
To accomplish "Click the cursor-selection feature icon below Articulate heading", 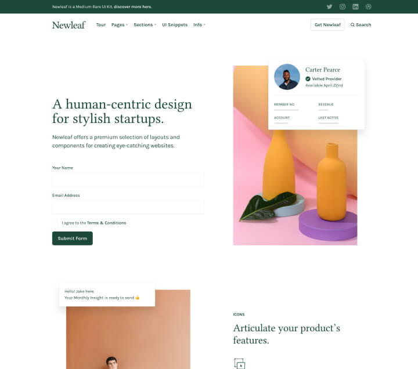I will pyautogui.click(x=239, y=363).
